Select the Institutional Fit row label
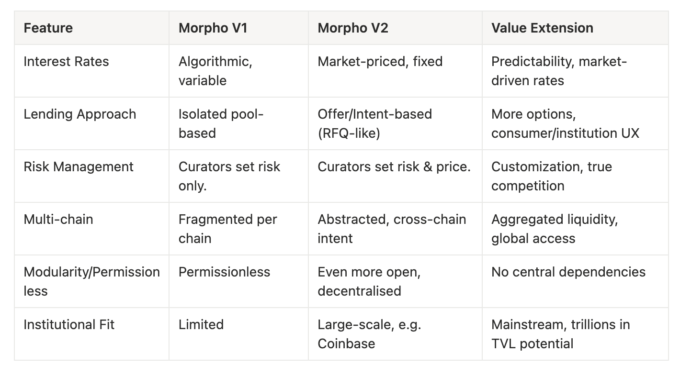This screenshot has width=680, height=376. [x=69, y=324]
